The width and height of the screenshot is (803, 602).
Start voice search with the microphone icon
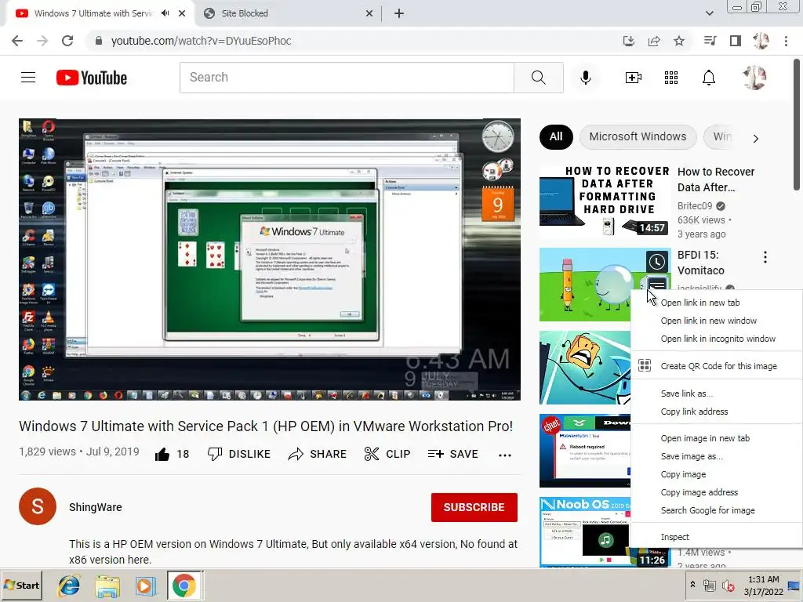click(x=585, y=78)
